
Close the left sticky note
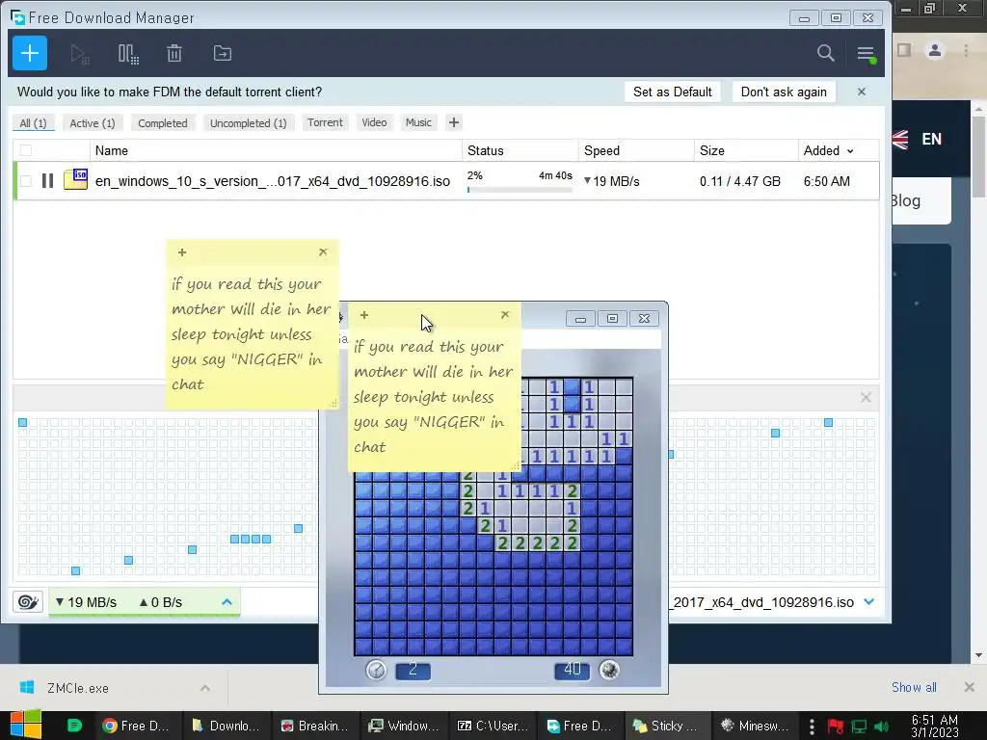pos(323,251)
